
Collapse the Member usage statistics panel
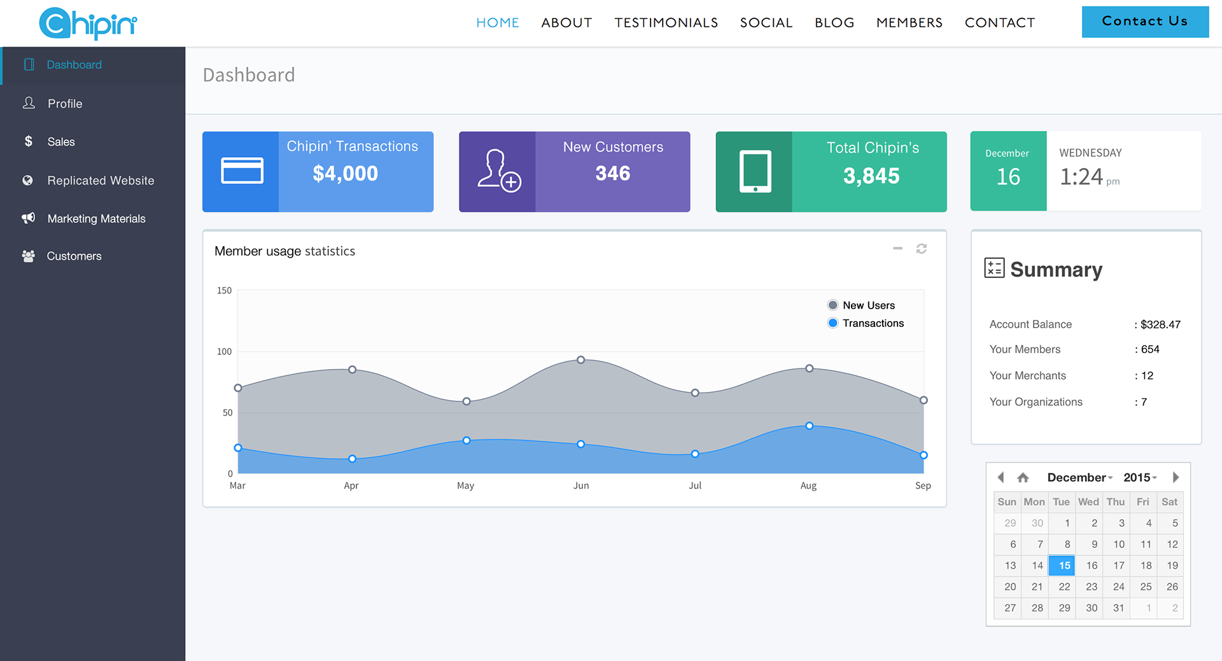tap(897, 249)
